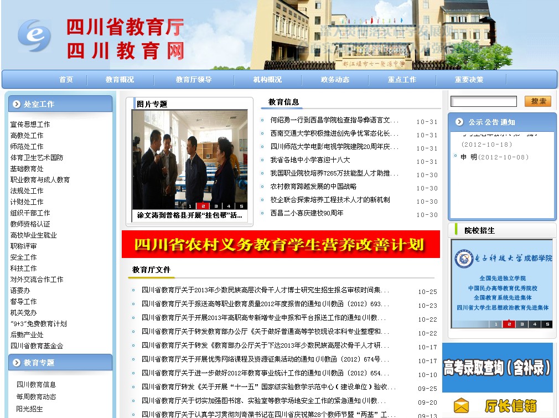Go to 机构概况 navigation item

click(x=267, y=80)
